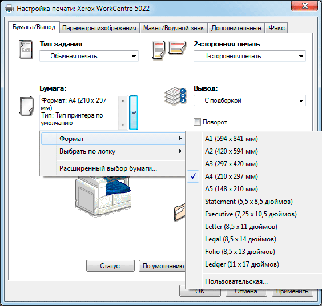Image resolution: width=322 pixels, height=306 pixels.
Task: Switch to the Бумага/Вывод tab
Action: (34, 27)
